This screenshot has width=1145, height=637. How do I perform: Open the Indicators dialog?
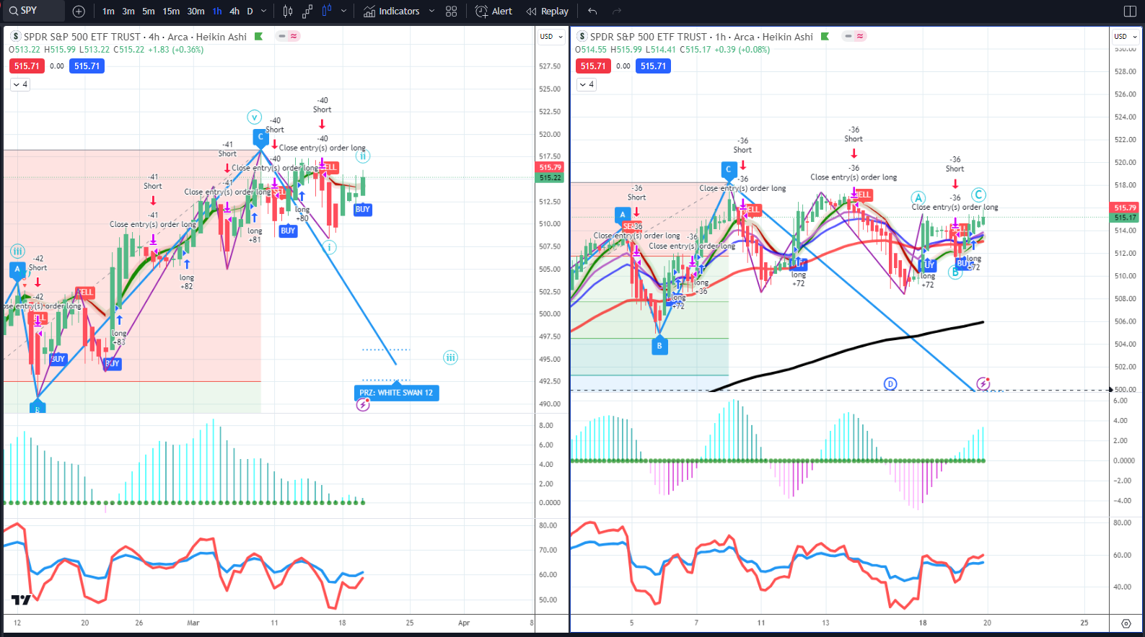pyautogui.click(x=392, y=11)
